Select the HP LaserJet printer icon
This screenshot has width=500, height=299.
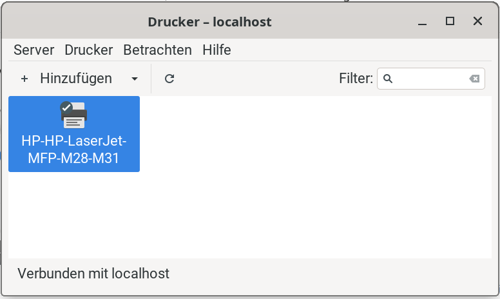click(x=74, y=115)
